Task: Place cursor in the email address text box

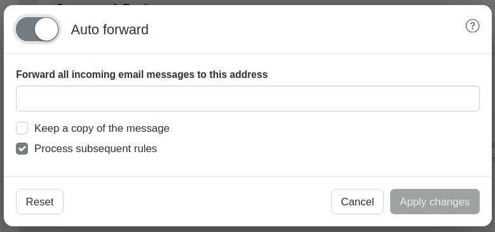Action: pos(248,98)
